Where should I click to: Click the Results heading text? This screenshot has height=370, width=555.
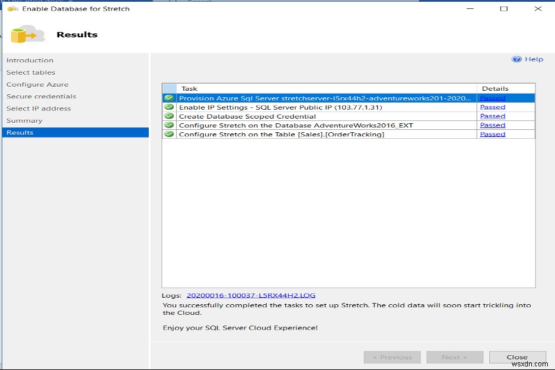point(77,34)
